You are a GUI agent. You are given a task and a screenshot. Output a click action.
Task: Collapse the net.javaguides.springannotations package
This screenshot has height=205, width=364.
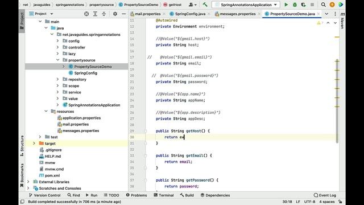(52, 34)
